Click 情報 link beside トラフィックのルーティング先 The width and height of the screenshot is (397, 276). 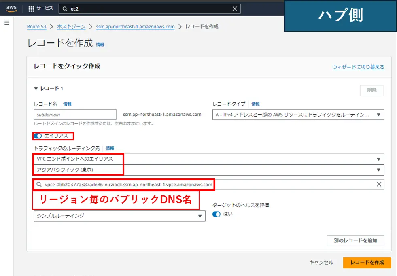(x=110, y=149)
